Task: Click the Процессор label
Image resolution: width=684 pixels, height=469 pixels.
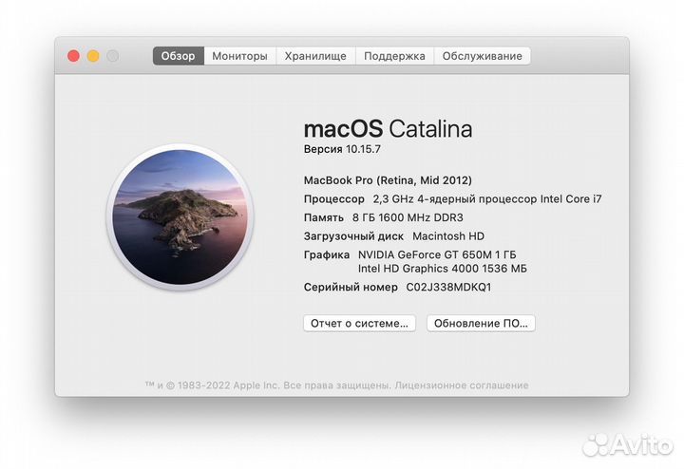Action: 334,199
